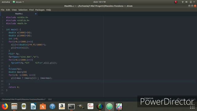
Task: Click the '#include <stdio.h>' line
Action: [17, 17]
